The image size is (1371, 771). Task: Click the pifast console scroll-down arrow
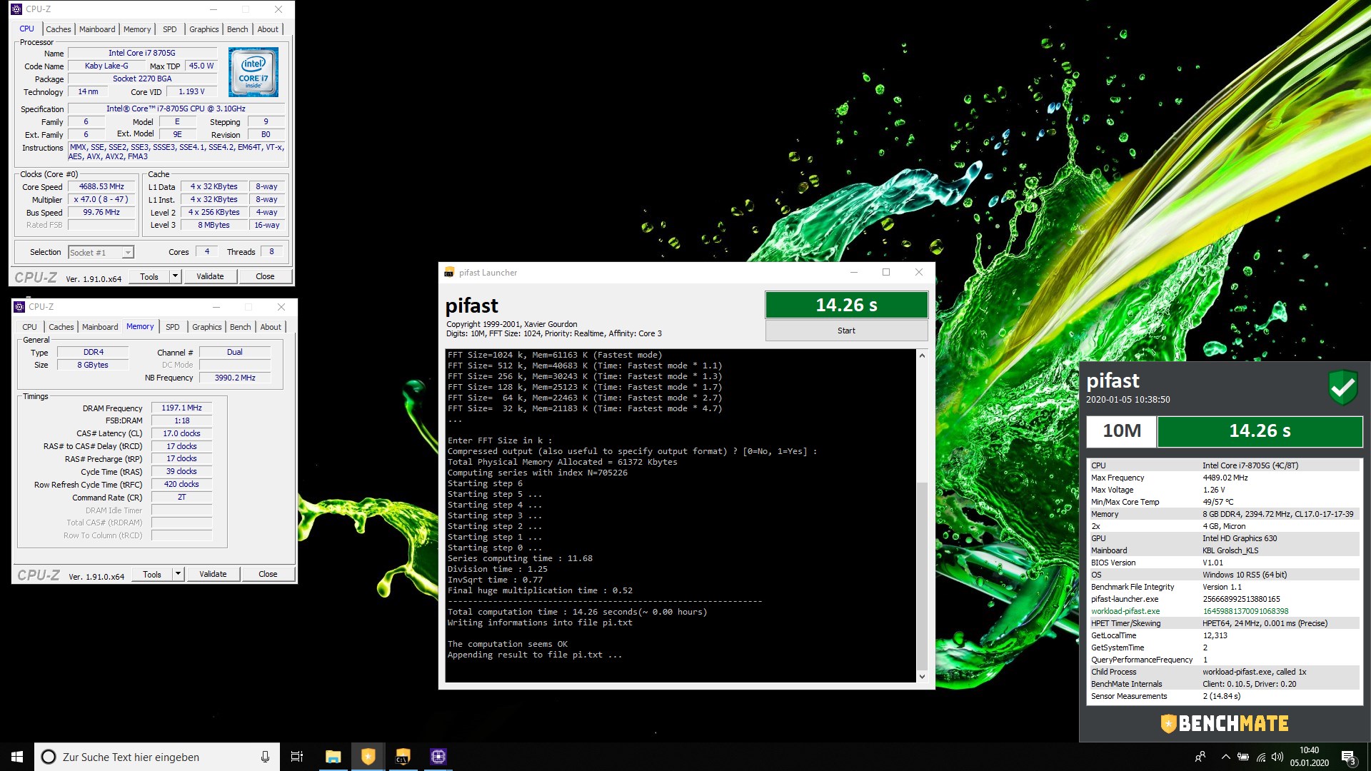pos(922,677)
